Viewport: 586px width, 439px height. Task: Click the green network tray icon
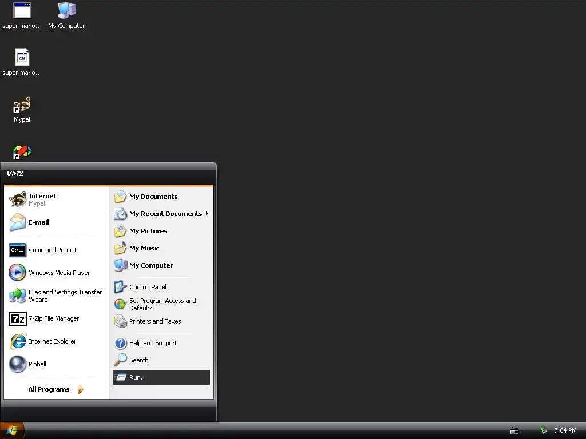[544, 430]
